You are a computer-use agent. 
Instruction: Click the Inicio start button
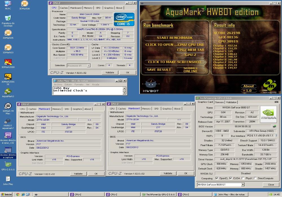[6, 194]
